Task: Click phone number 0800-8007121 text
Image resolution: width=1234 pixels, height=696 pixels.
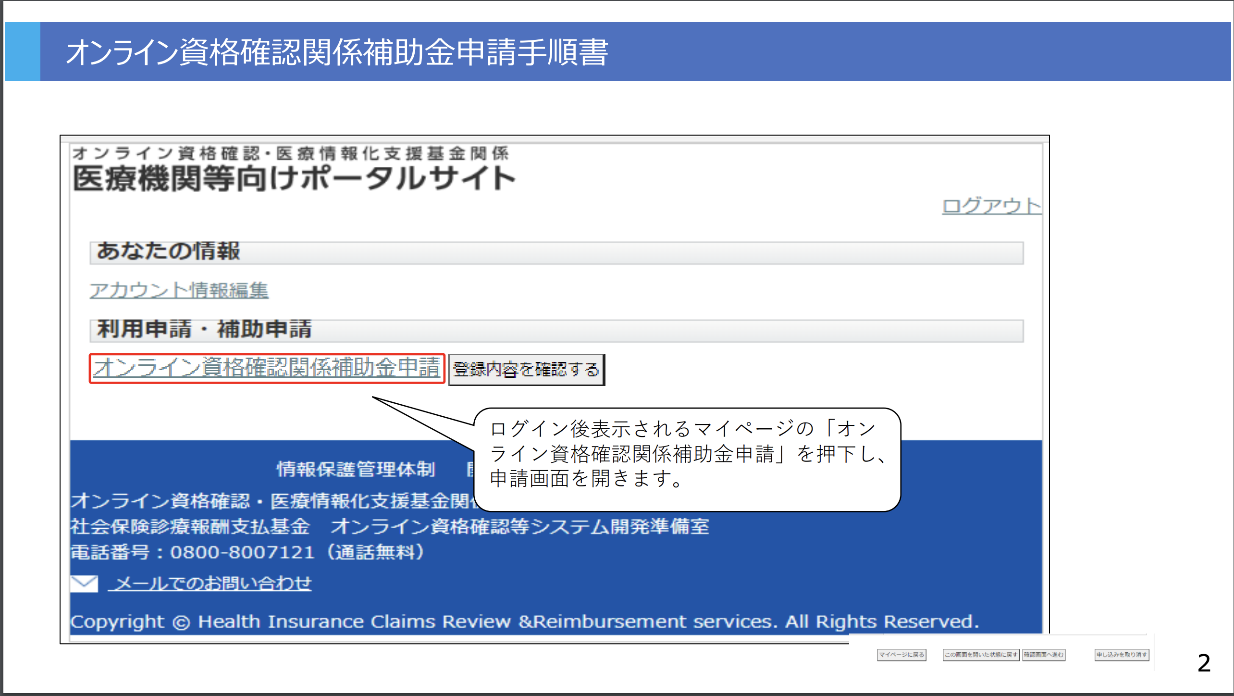Action: point(242,552)
